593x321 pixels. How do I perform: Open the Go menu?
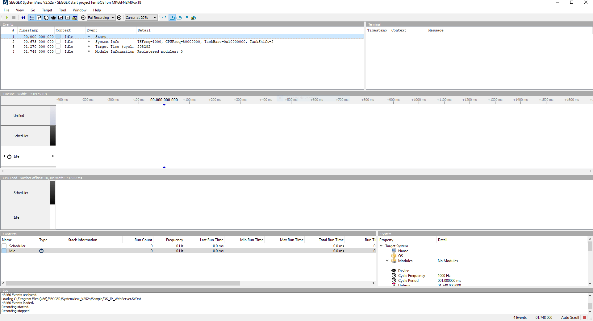pyautogui.click(x=33, y=10)
